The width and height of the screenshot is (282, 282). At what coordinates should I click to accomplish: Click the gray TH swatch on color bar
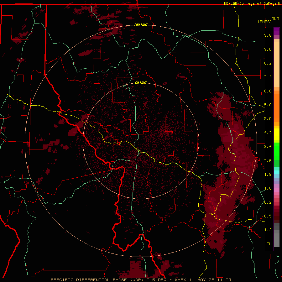click(277, 240)
